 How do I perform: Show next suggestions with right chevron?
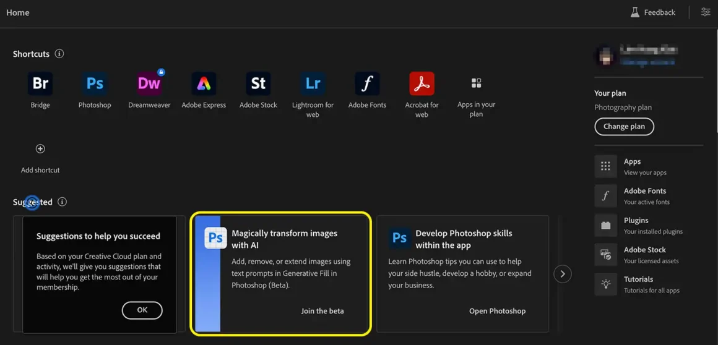[563, 274]
